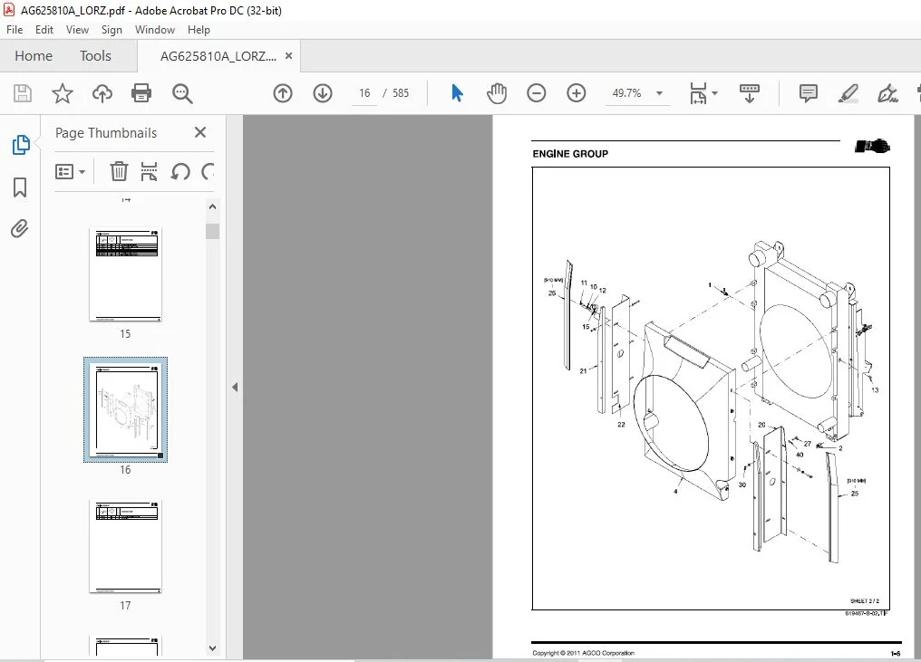Activate the Hand pan tool

[497, 93]
